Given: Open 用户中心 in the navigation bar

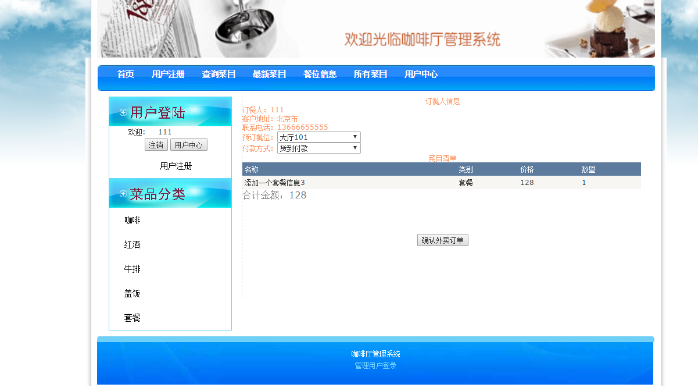Looking at the screenshot, I should [x=421, y=74].
